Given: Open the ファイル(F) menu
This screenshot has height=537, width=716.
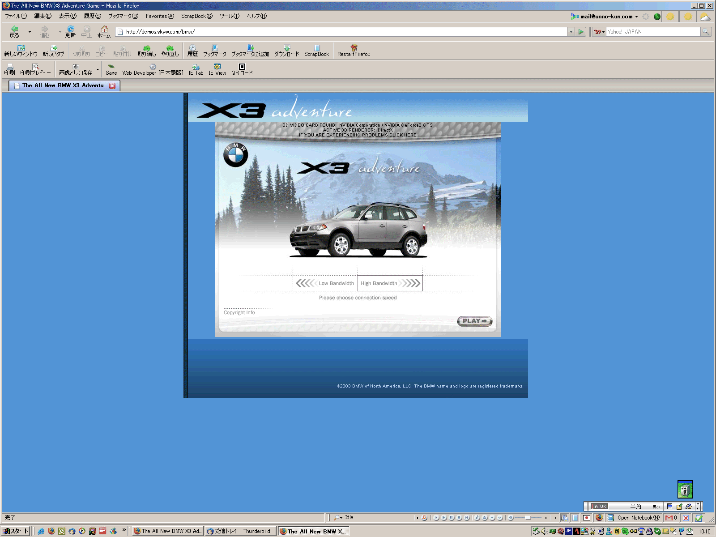Looking at the screenshot, I should click(x=16, y=16).
